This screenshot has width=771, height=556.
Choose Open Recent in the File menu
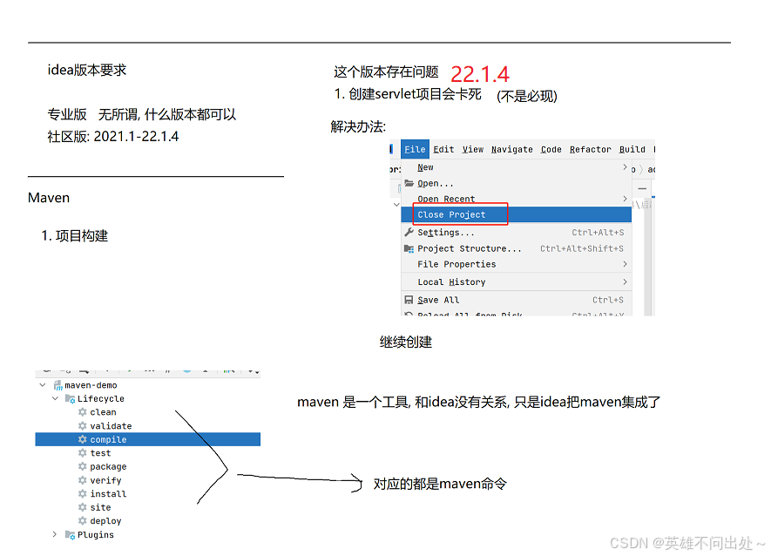coord(517,199)
